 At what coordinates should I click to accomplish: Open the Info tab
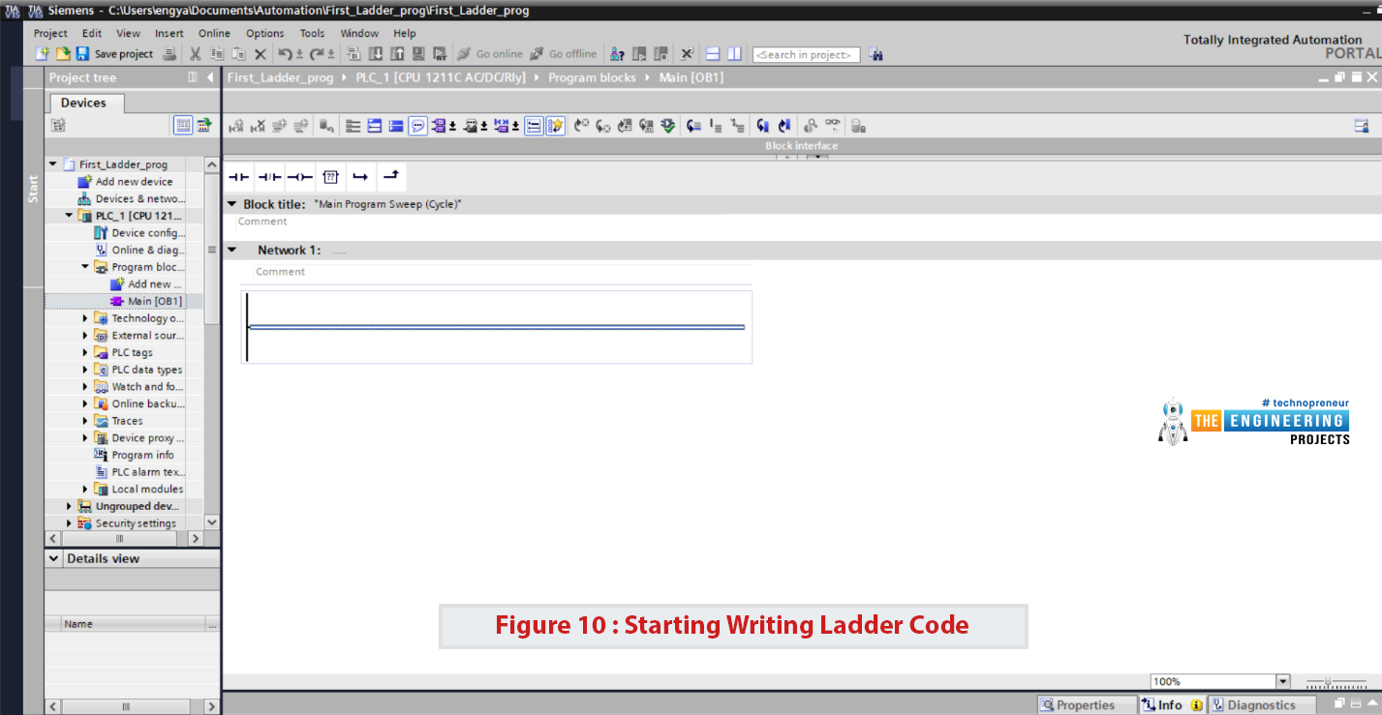tap(1171, 704)
